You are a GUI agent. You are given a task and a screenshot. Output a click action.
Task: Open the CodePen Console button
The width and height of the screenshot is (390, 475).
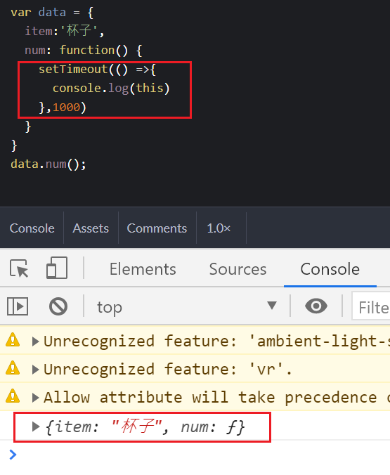(32, 228)
